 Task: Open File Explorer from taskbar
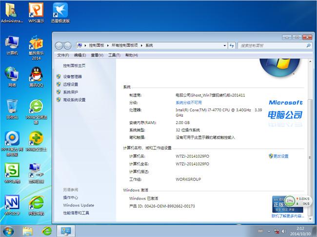click(28, 231)
